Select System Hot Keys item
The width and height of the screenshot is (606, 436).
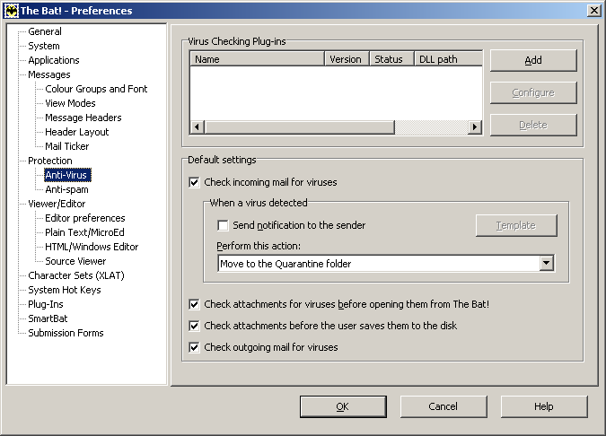point(64,290)
